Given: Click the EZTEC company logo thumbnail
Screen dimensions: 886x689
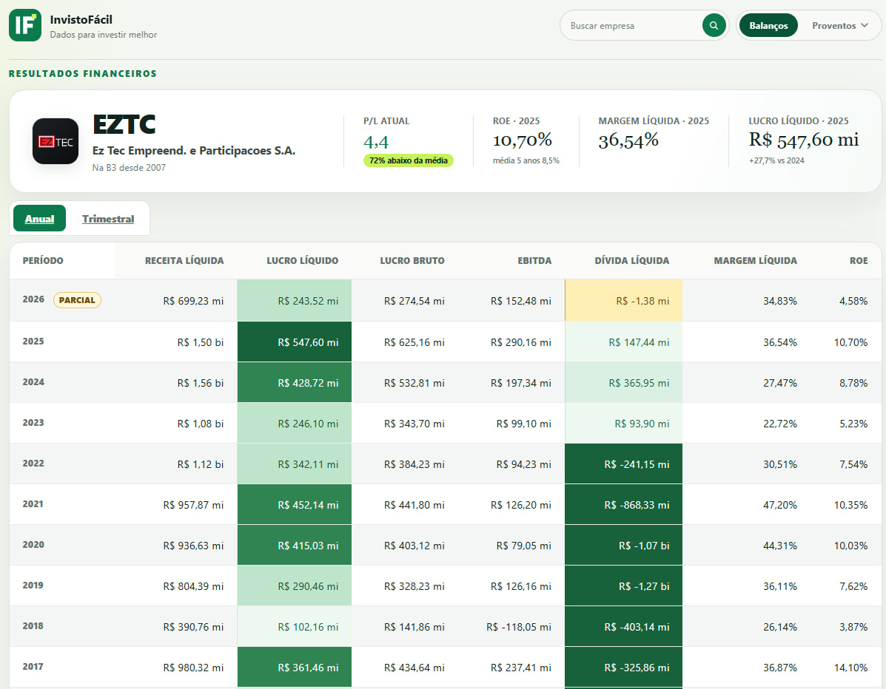Looking at the screenshot, I should 56,141.
